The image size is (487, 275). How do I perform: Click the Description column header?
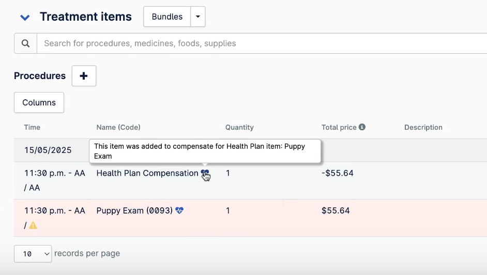click(423, 127)
